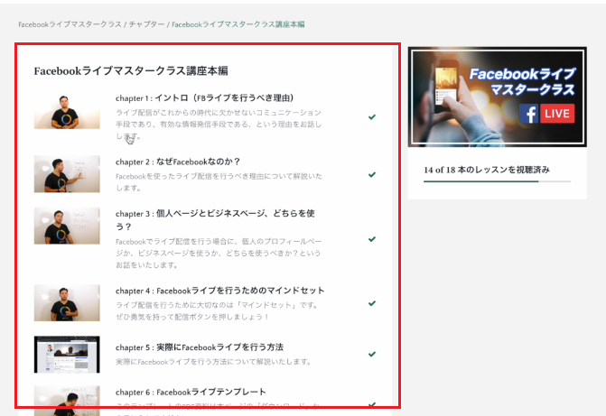Viewport: 606px width, 416px height.
Task: Click chapter 4 description ライブ配信を行うために大切なのは
Action: [x=217, y=311]
